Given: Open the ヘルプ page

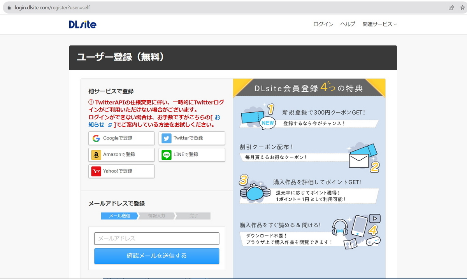Looking at the screenshot, I should [348, 24].
